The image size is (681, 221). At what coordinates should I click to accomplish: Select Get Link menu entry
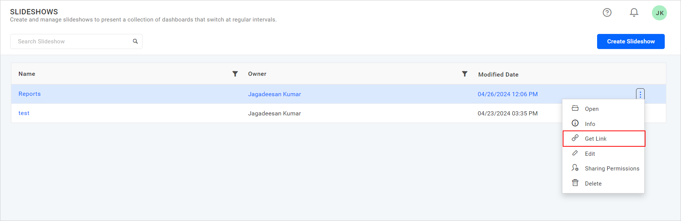point(604,138)
